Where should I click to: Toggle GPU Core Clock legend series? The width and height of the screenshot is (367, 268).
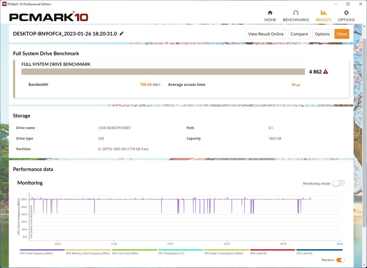(x=134, y=252)
